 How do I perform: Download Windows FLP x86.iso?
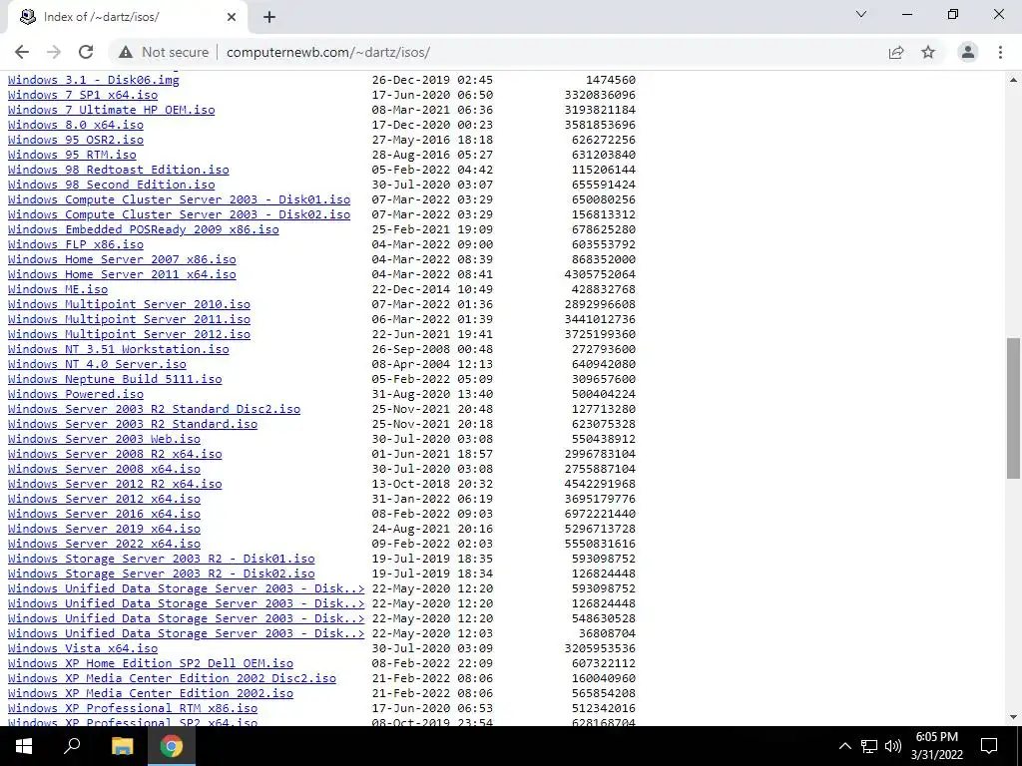(x=76, y=244)
